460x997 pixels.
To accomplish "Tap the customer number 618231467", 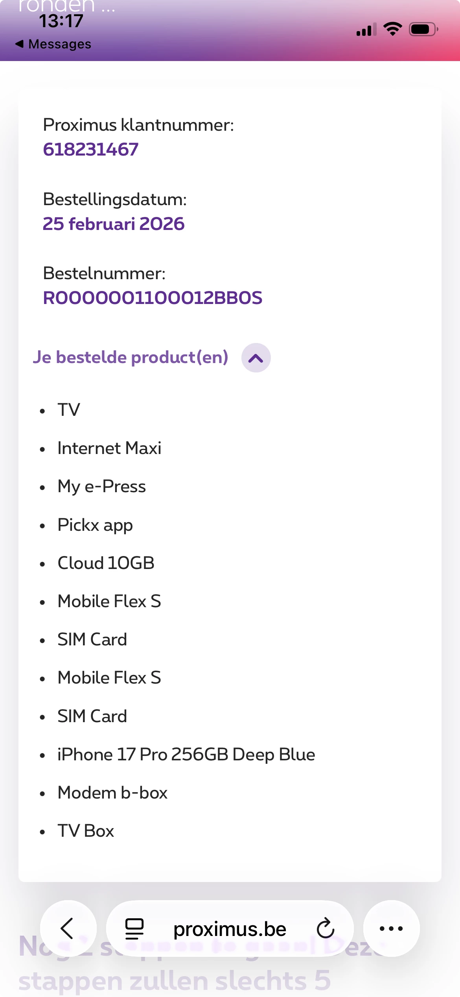I will pyautogui.click(x=91, y=150).
